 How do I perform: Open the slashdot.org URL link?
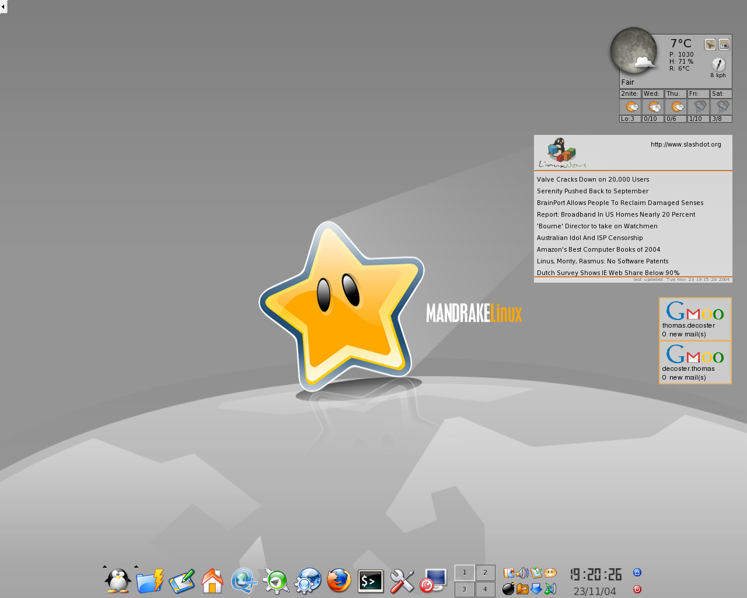(686, 144)
